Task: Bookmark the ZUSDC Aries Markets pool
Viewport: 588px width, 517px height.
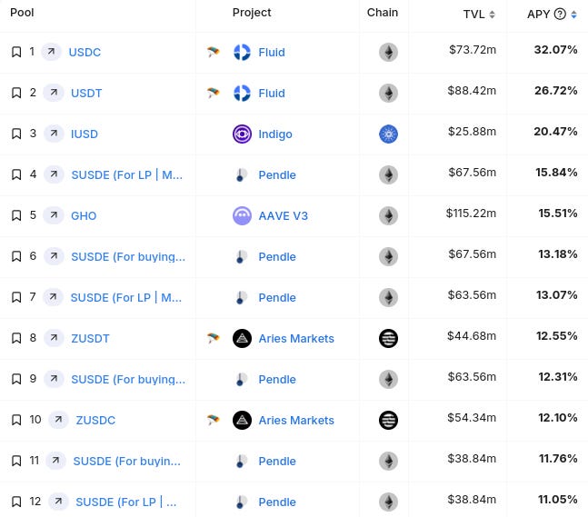Action: 16,420
